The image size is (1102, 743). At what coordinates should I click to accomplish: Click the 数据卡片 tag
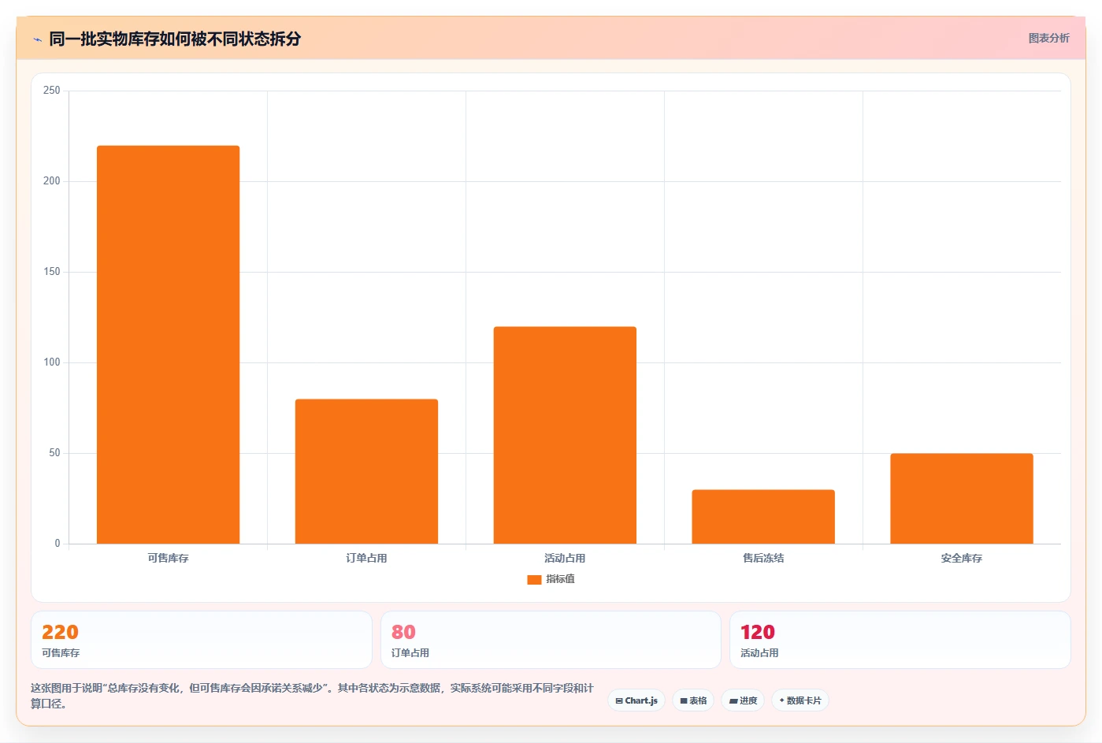click(x=800, y=700)
